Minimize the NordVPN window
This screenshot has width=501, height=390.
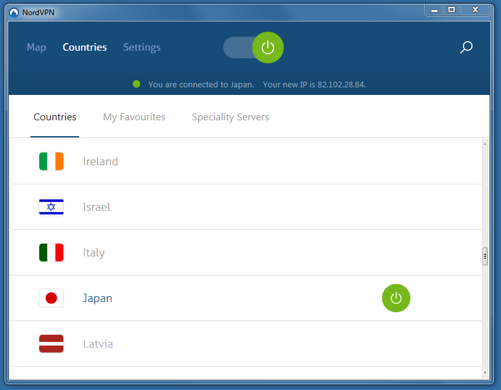point(434,10)
